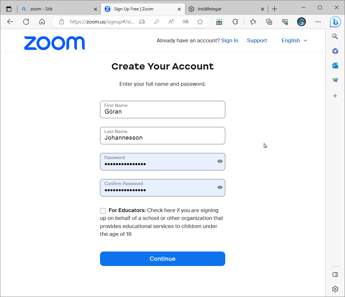Click the browser extensions puzzle icon
This screenshot has height=297, width=345.
tap(235, 22)
